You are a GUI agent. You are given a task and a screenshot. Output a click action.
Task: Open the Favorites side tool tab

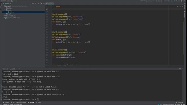1,88
